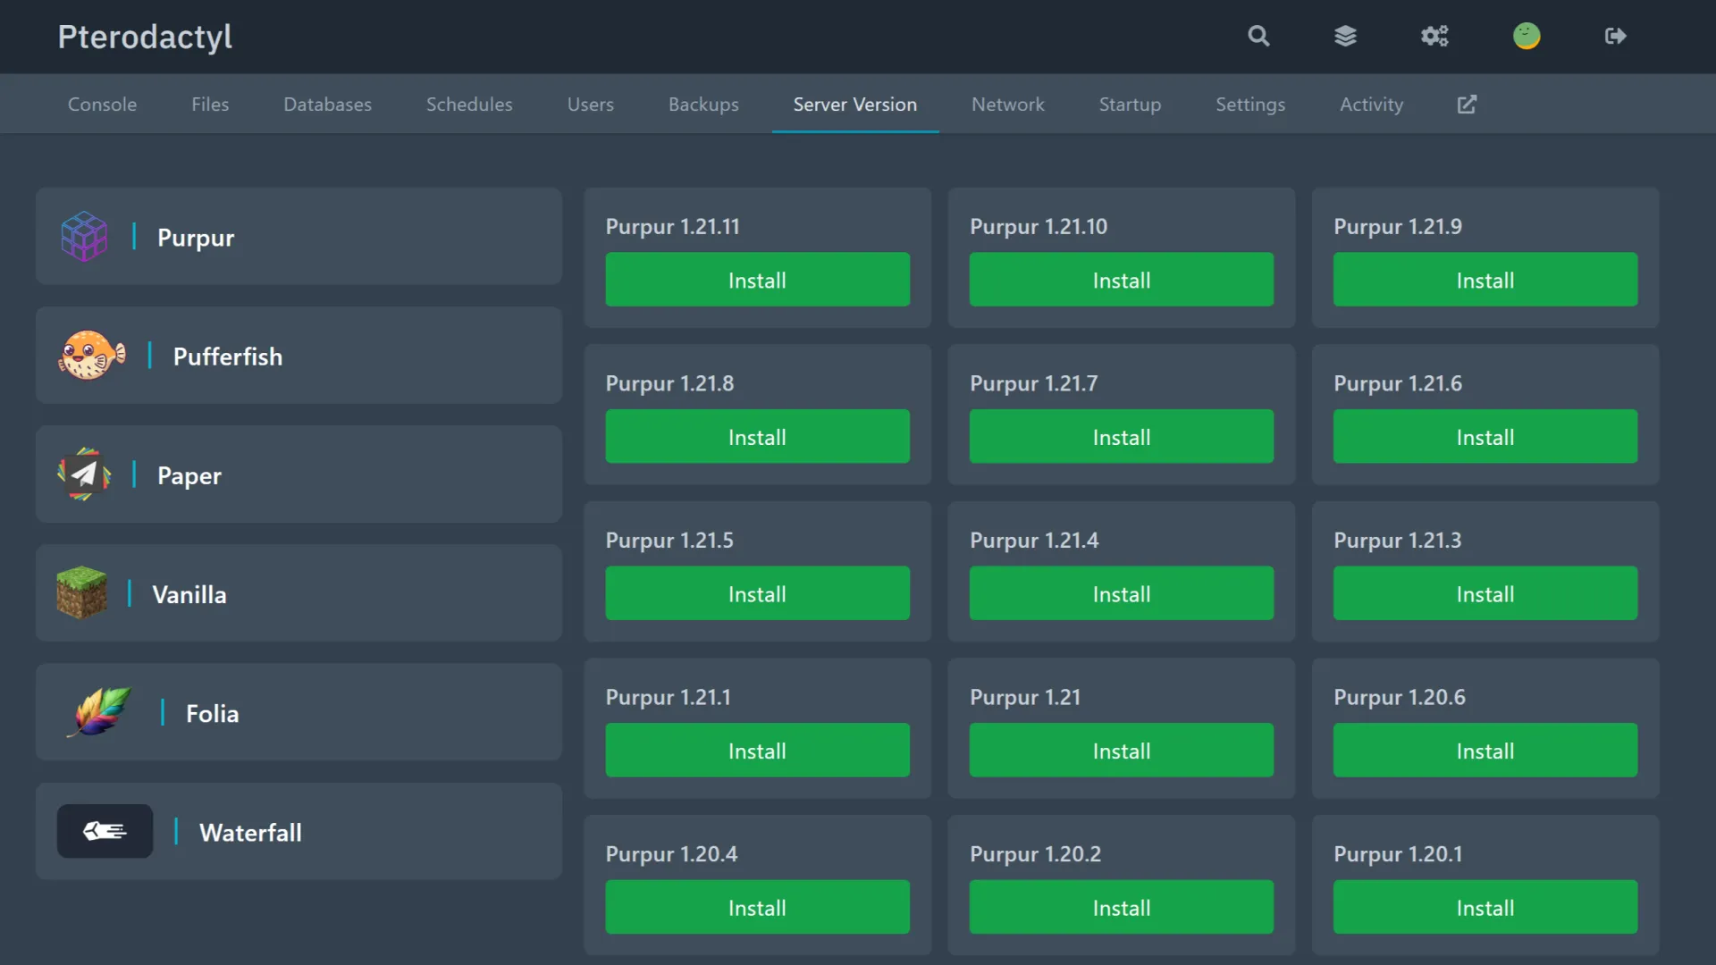Screen dimensions: 1716x965
Task: Install Purpur 1.20.6
Action: (x=1485, y=751)
